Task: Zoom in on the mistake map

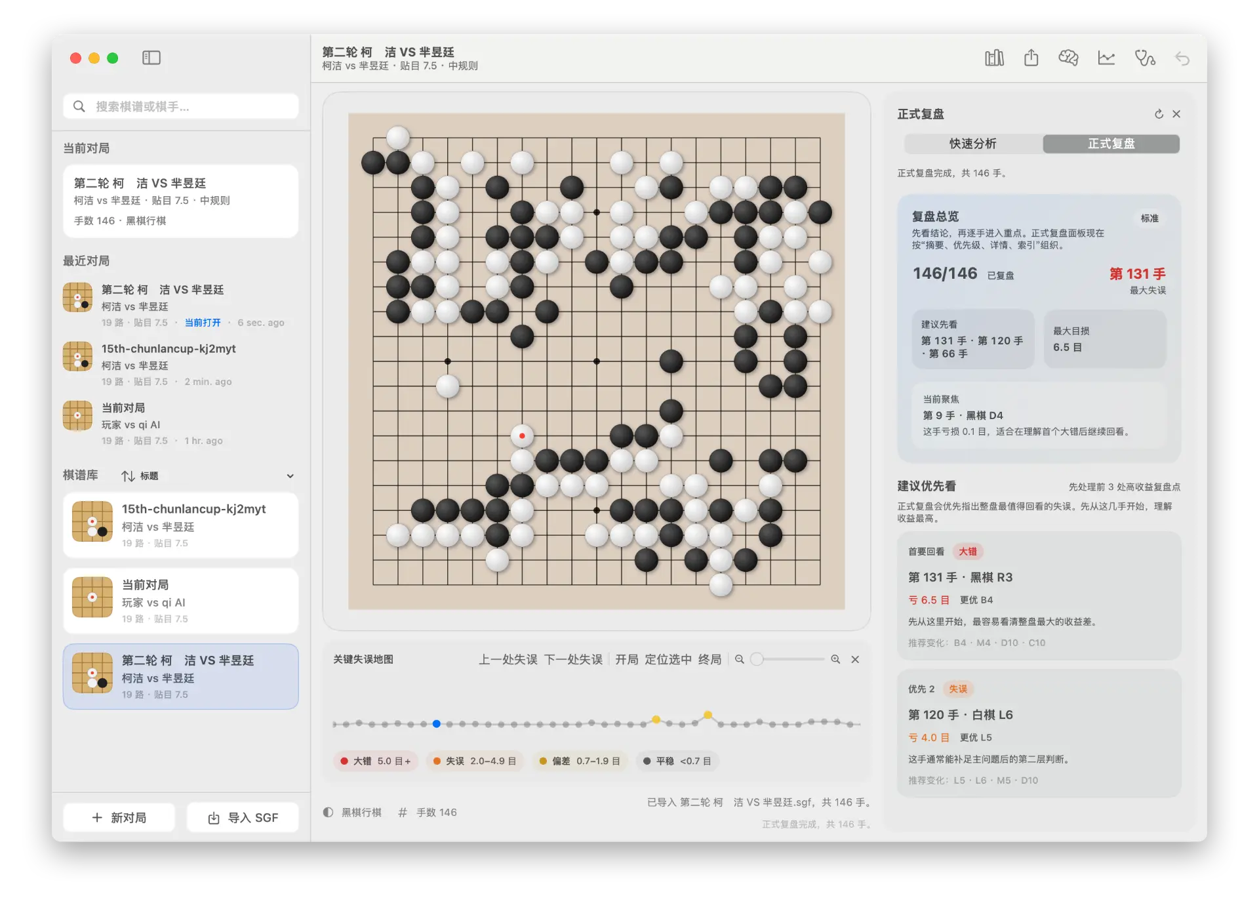Action: click(835, 659)
